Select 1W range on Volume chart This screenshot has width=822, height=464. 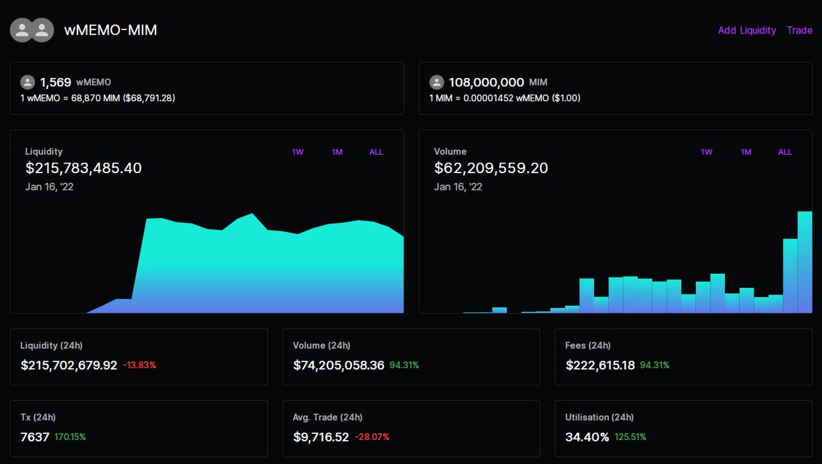pos(707,152)
